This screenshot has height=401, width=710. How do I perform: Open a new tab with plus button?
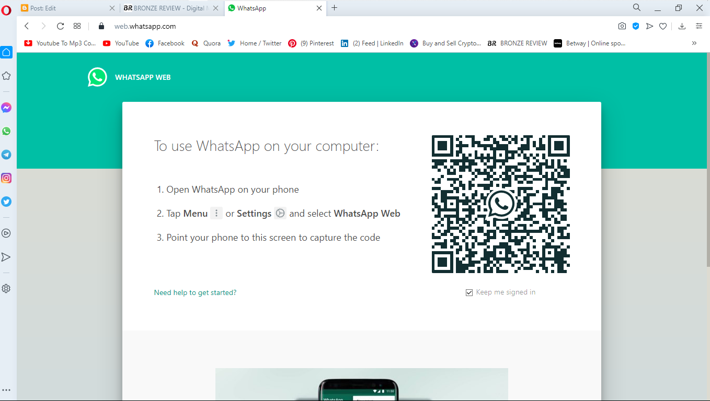point(335,8)
